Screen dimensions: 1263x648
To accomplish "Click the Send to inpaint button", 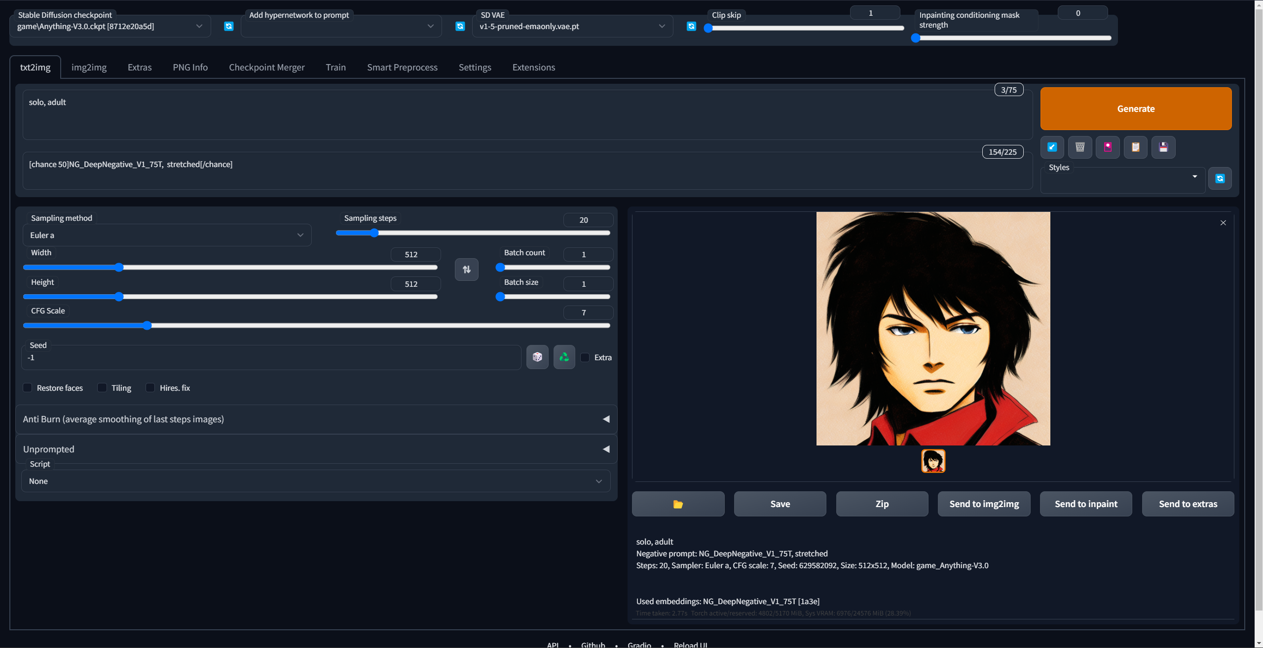I will (x=1085, y=504).
